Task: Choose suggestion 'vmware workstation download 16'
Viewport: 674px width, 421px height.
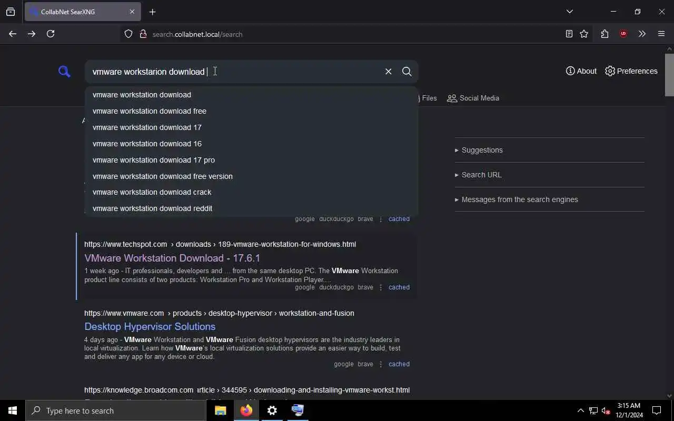Action: click(x=251, y=144)
